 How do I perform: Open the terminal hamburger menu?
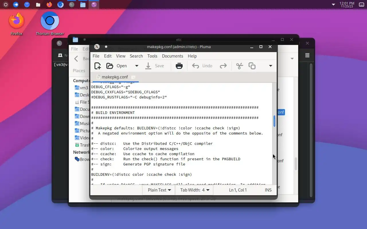pyautogui.click(x=307, y=56)
